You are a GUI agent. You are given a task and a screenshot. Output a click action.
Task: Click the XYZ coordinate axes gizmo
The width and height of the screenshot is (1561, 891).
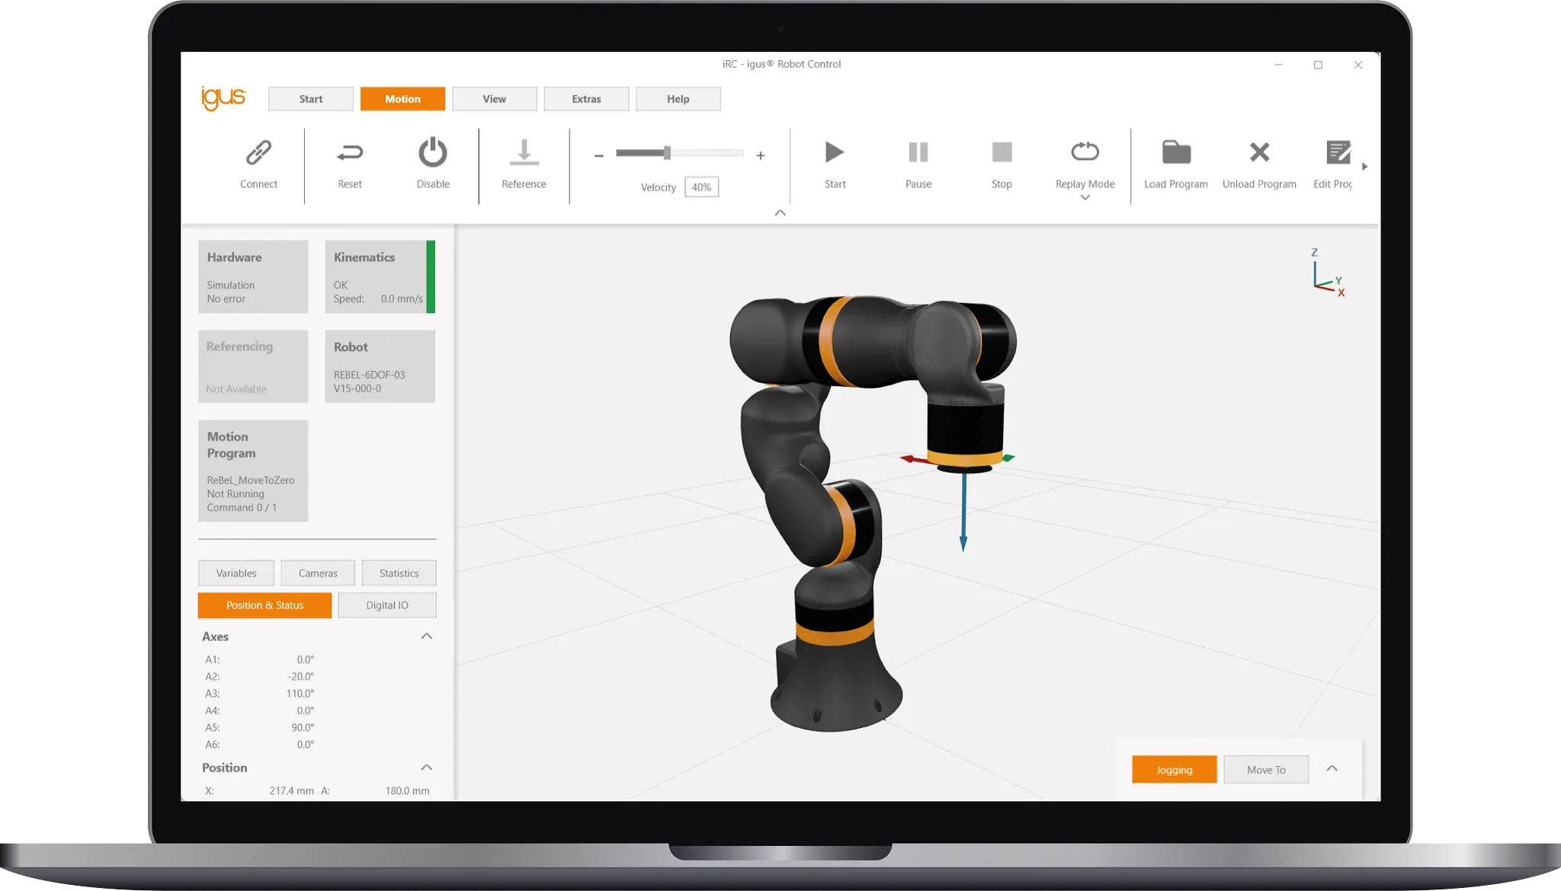point(1327,273)
